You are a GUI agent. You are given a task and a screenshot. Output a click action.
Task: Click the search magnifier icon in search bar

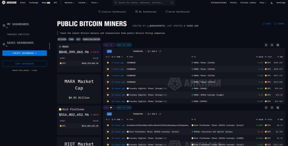click(115, 3)
